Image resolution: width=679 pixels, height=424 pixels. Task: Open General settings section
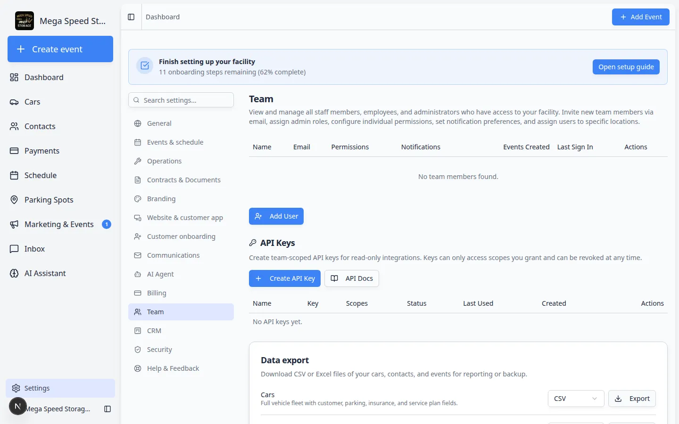(181, 123)
